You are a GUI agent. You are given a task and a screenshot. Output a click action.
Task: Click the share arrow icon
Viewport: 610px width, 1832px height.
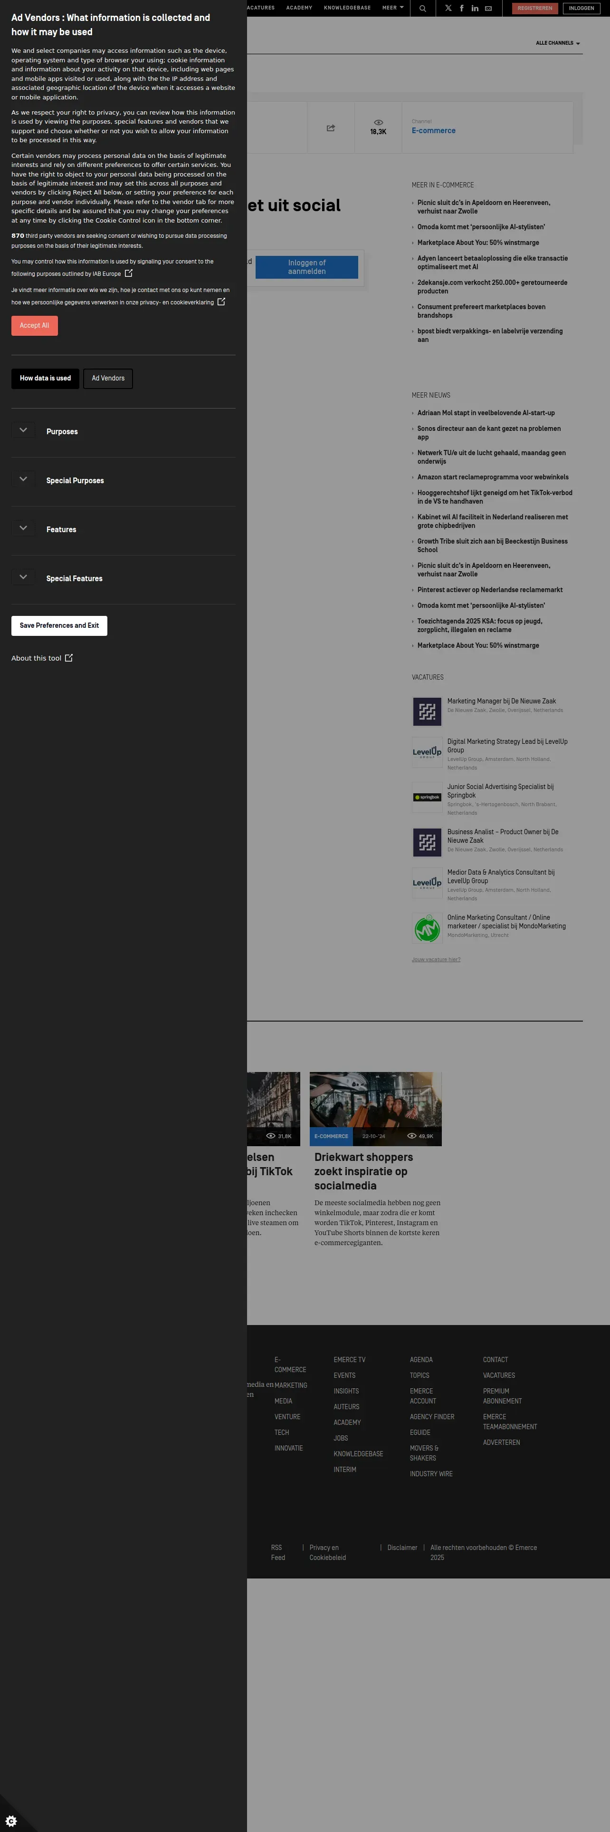click(x=331, y=128)
